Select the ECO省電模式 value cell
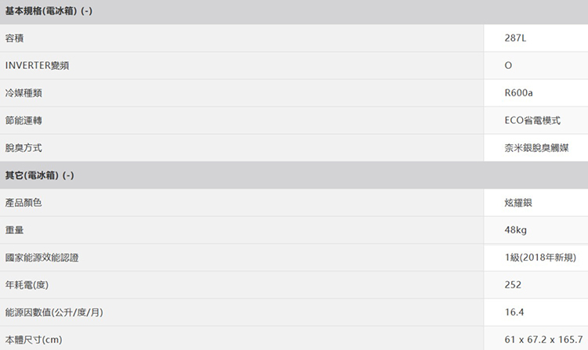This screenshot has height=350, width=588. tap(533, 121)
